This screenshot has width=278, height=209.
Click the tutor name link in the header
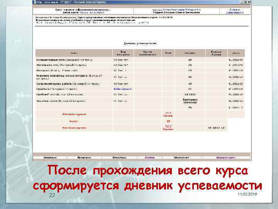[x=182, y=10]
